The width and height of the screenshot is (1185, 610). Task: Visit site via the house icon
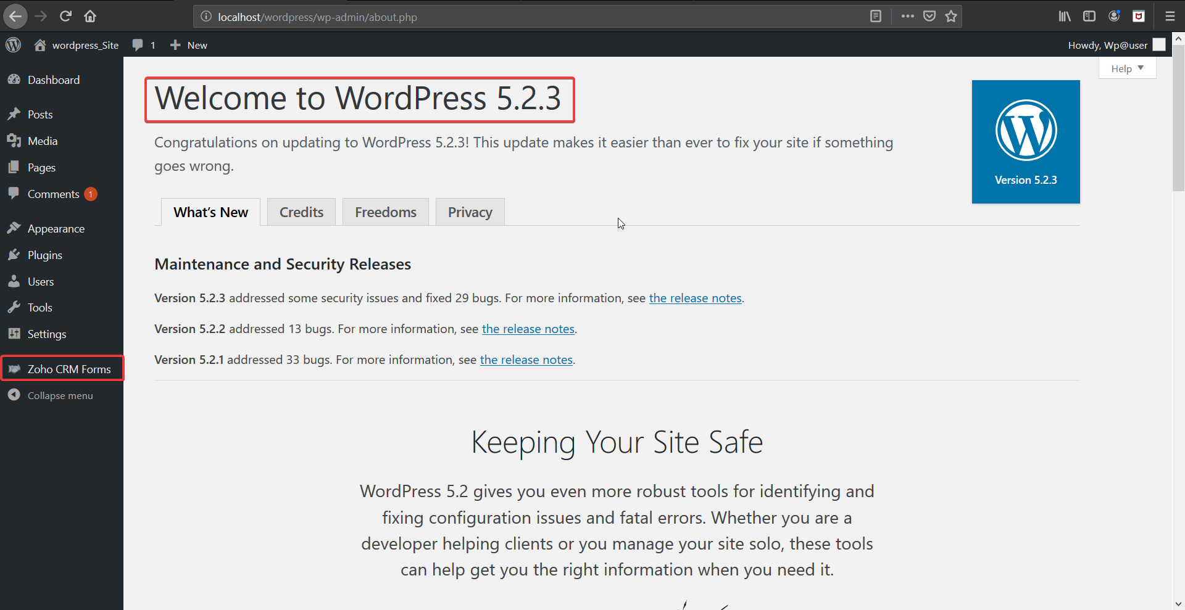(40, 45)
